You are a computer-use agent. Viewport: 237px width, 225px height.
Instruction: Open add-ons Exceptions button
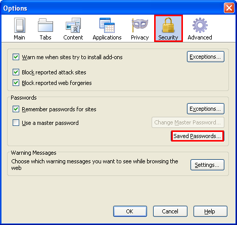pyautogui.click(x=206, y=57)
